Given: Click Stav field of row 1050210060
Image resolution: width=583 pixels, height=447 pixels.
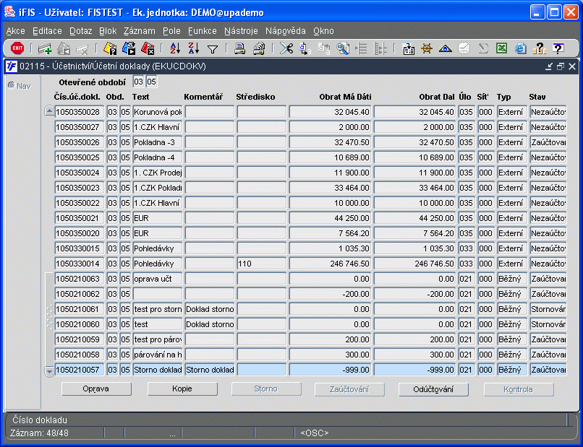Looking at the screenshot, I should (x=548, y=324).
